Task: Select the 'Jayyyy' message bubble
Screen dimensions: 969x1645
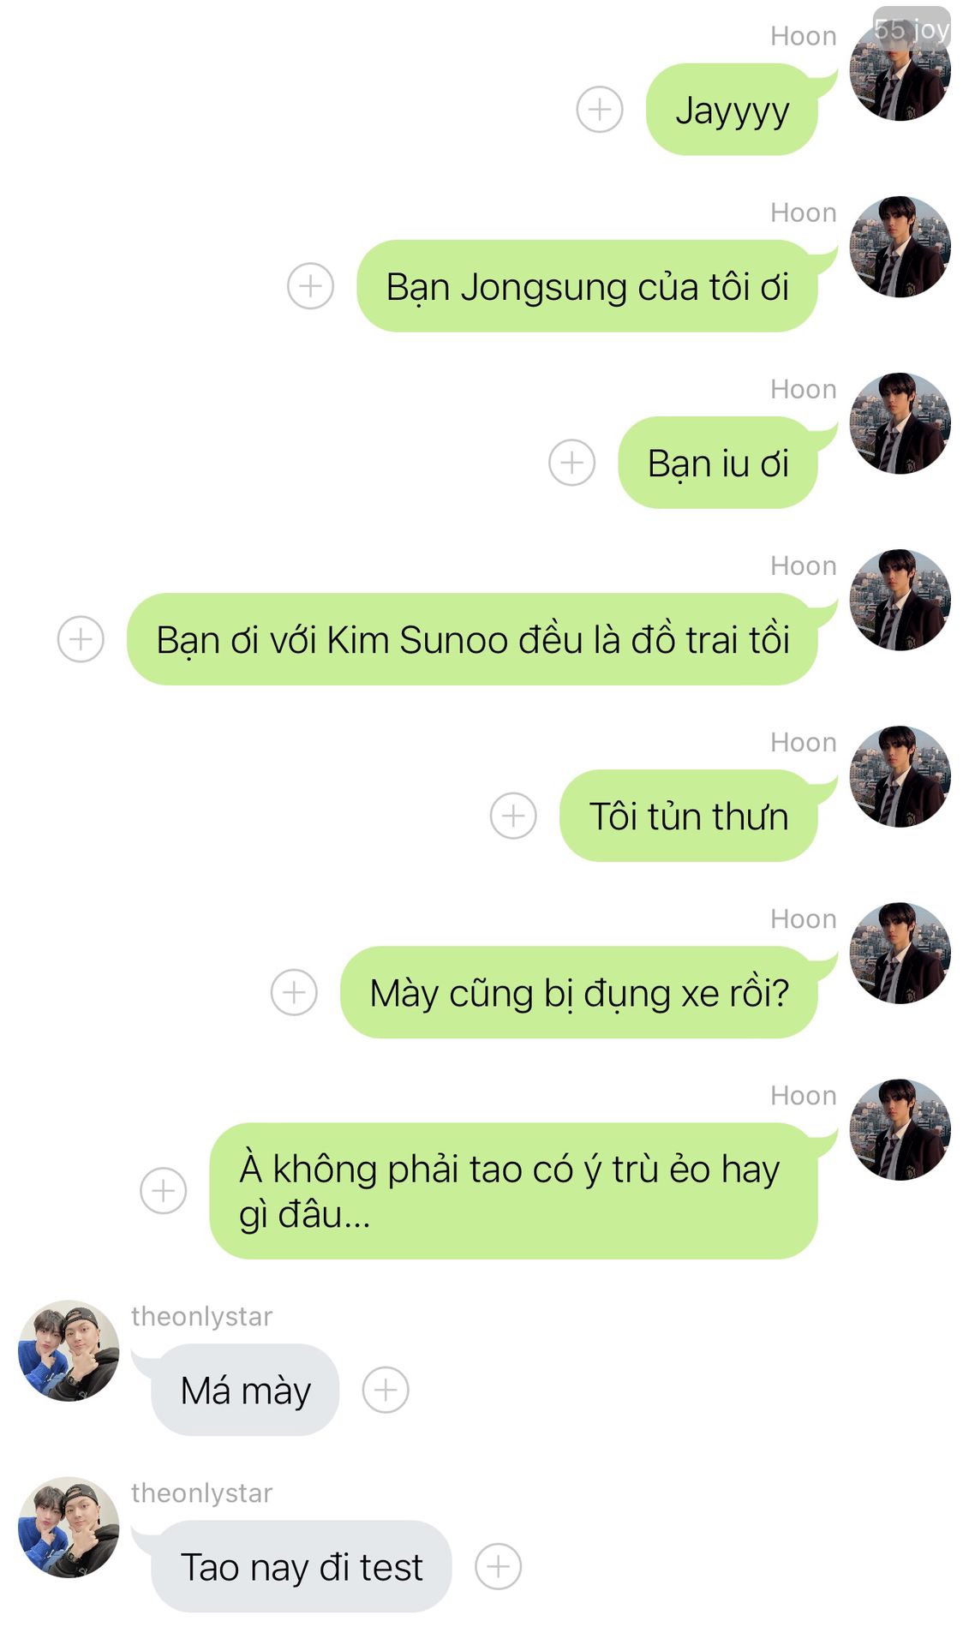Action: 732,110
